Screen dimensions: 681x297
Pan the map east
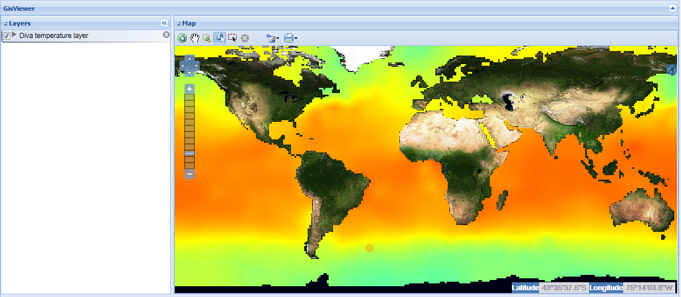pyautogui.click(x=196, y=66)
